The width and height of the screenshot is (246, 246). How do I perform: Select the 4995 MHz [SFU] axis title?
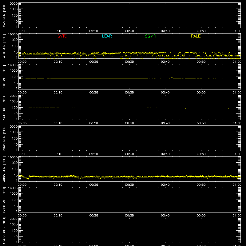(4, 169)
